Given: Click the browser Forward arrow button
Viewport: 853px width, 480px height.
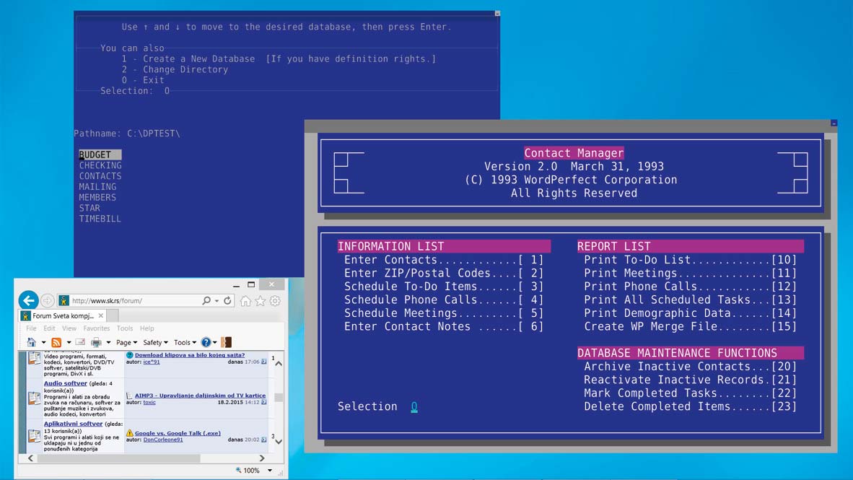Looking at the screenshot, I should [x=48, y=300].
